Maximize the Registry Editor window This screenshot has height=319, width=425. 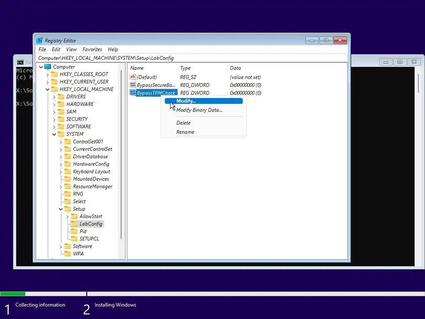coord(326,40)
